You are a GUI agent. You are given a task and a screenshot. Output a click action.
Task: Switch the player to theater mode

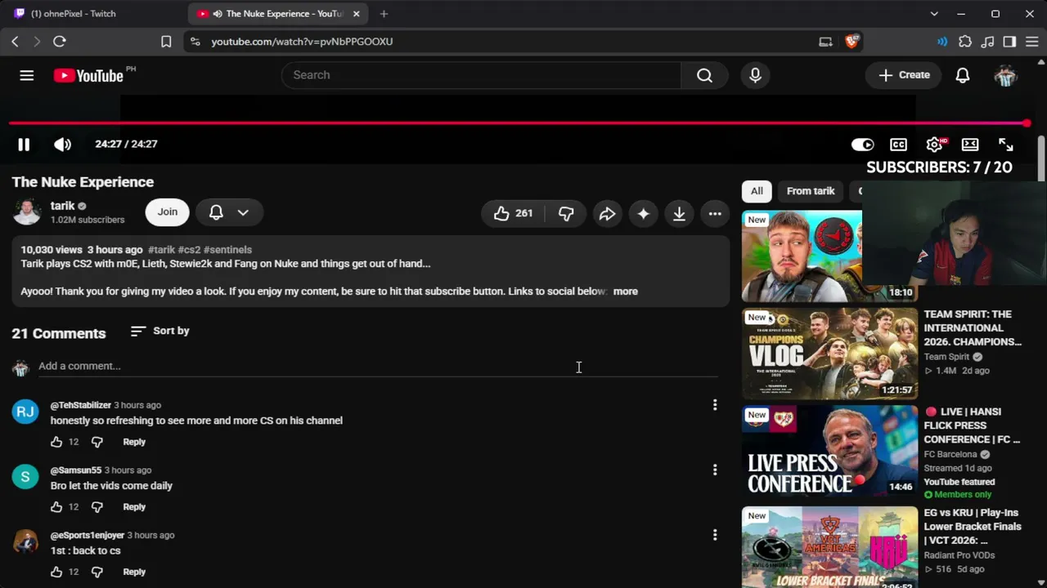pos(970,145)
